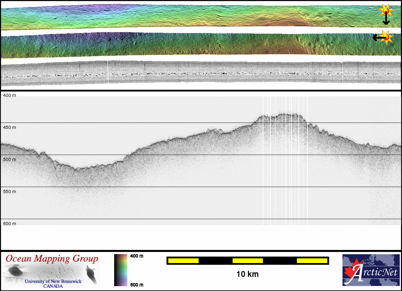Click the rainbow depth color scale legend
Screen dimensions: 402x291
(121, 270)
